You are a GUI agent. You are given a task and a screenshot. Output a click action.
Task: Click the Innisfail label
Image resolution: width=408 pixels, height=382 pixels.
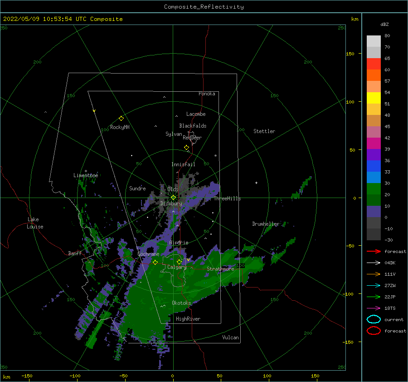(x=183, y=164)
